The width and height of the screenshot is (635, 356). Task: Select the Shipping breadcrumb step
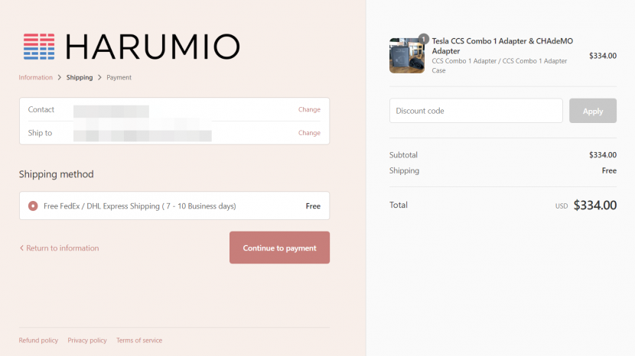[x=80, y=77]
